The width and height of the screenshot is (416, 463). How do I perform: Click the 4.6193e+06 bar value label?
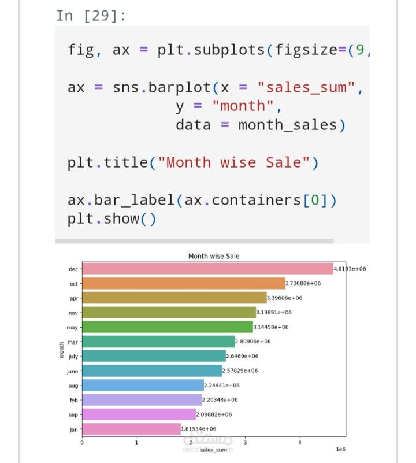click(350, 269)
